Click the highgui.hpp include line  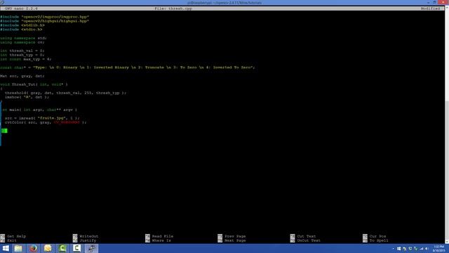pos(45,21)
